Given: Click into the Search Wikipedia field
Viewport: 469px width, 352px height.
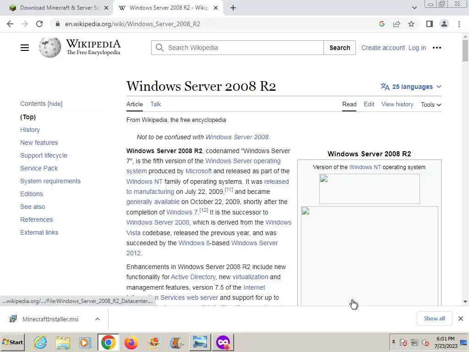Looking at the screenshot, I should [x=237, y=48].
